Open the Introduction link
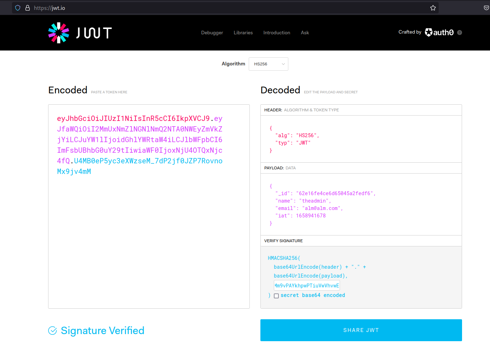 [x=277, y=33]
